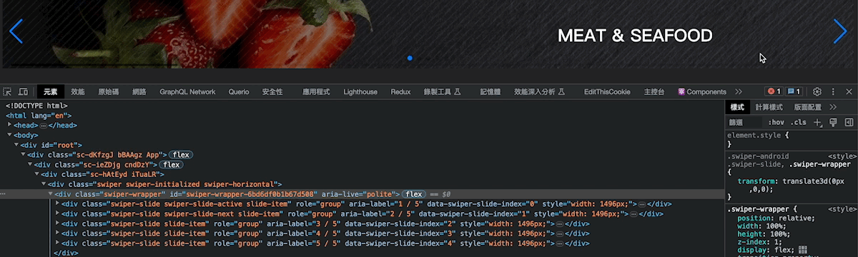Open flexbox editor icon beside display: flex

802,250
